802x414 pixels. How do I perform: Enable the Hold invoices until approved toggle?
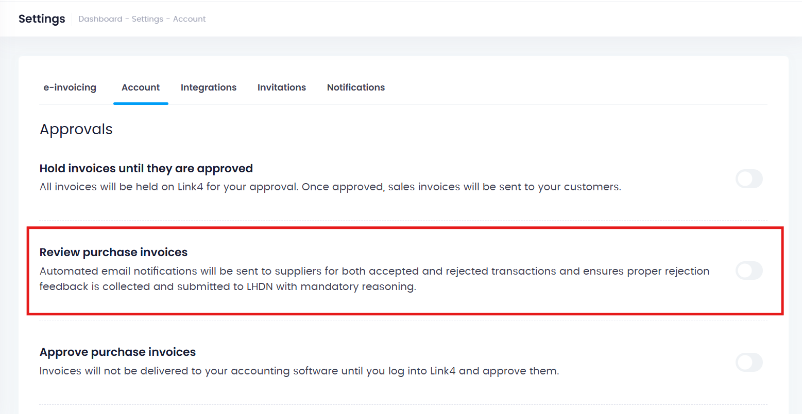point(749,179)
